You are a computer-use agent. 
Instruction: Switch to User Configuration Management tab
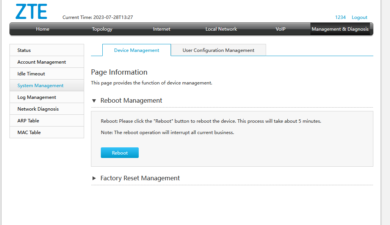[218, 50]
